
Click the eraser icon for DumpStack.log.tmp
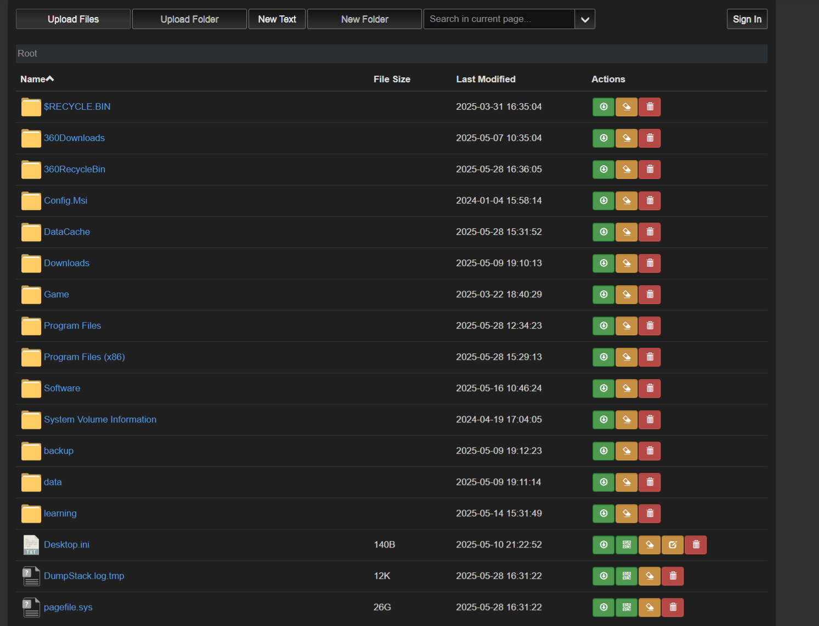coord(649,576)
